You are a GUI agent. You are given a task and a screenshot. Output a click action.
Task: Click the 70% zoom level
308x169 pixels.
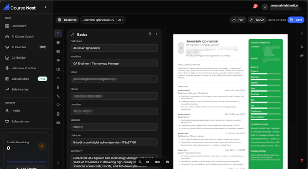tap(157, 162)
